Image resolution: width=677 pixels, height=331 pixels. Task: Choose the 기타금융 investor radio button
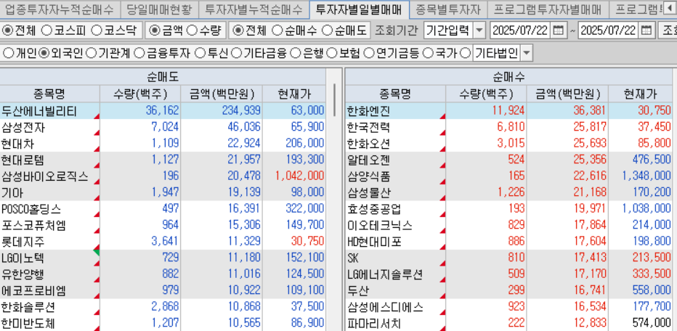(236, 54)
